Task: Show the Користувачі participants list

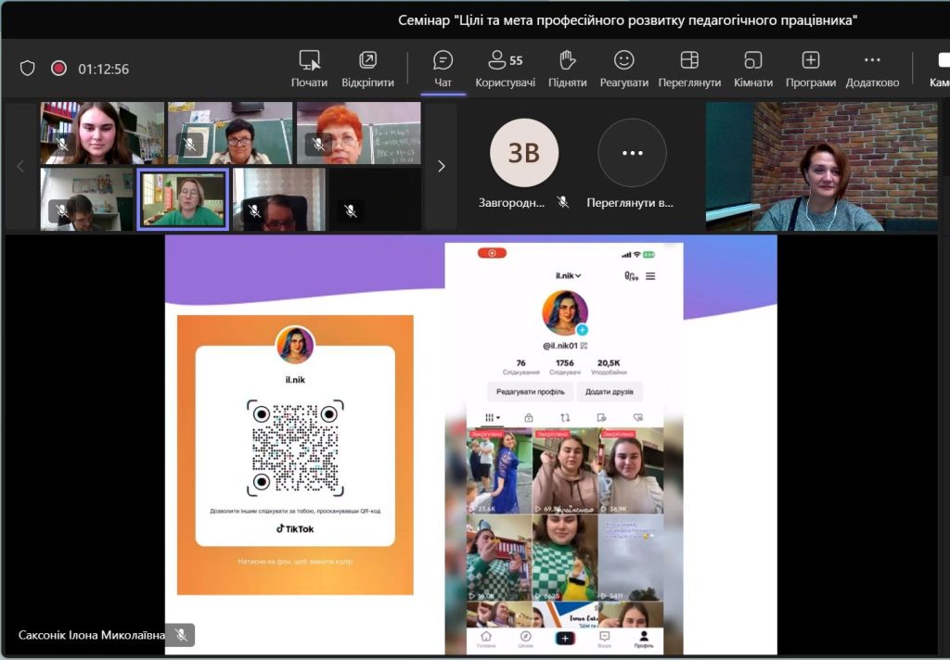Action: point(505,69)
